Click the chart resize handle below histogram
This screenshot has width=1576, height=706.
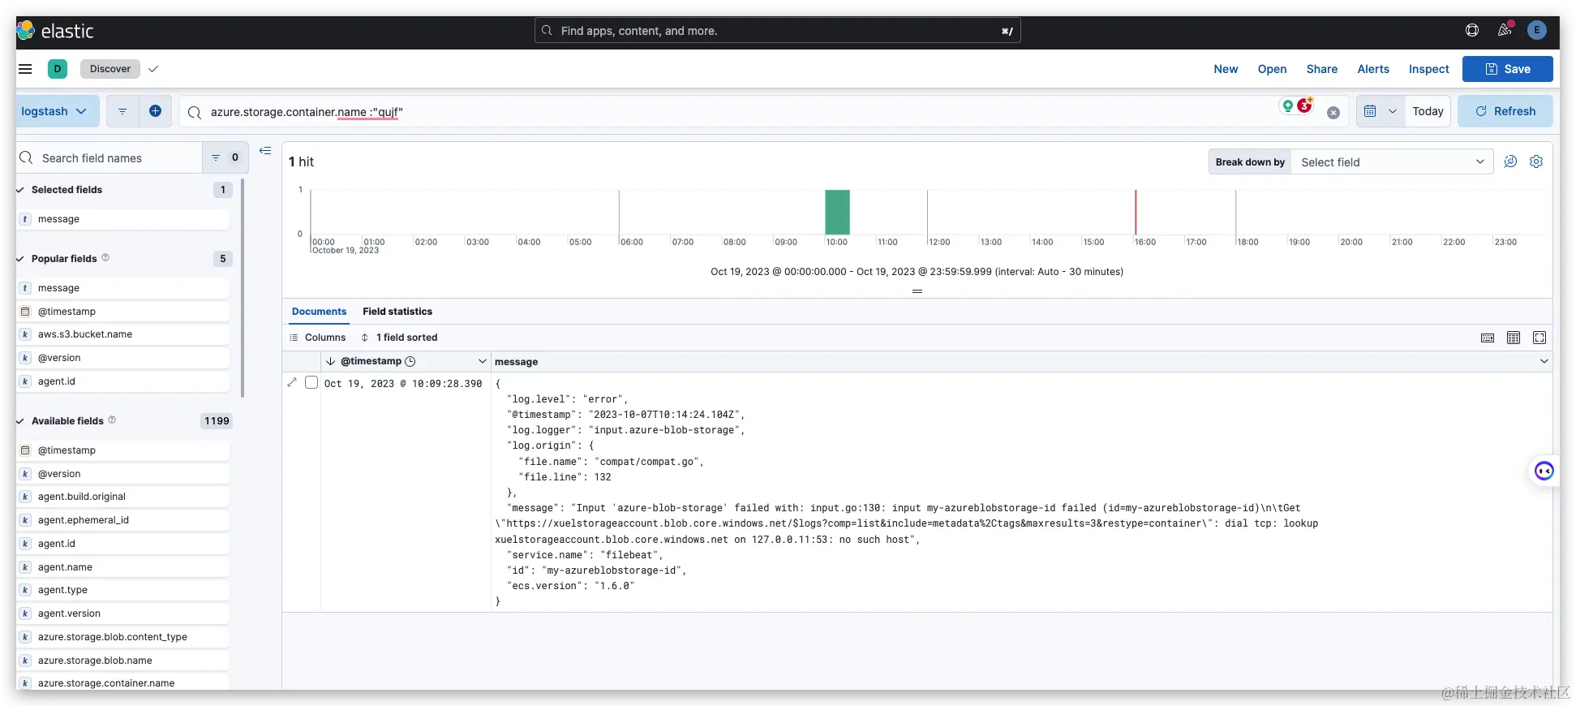(x=917, y=291)
